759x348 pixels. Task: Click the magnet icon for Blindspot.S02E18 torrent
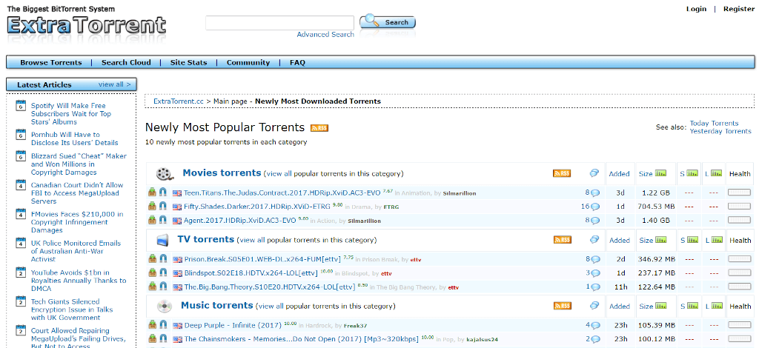coord(163,272)
